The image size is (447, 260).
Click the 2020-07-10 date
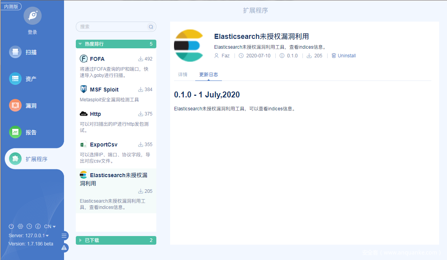(258, 56)
